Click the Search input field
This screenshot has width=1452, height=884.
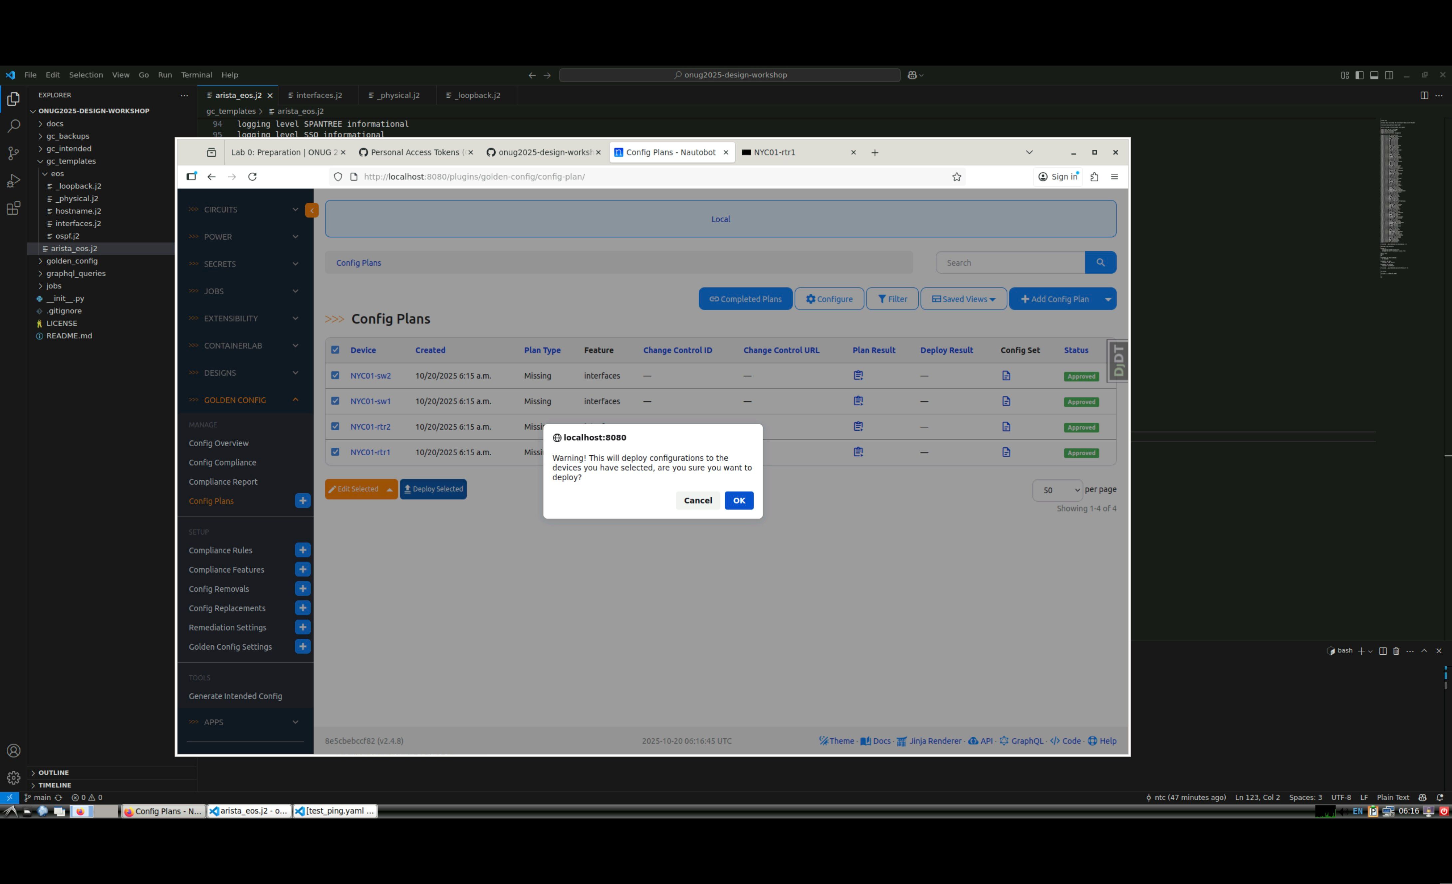coord(1010,263)
